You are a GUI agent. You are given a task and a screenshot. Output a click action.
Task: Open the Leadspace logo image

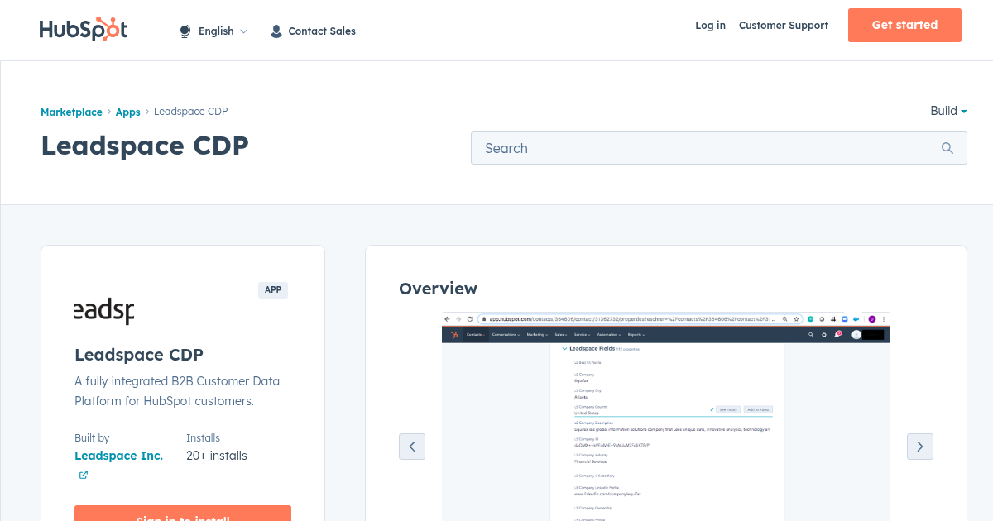[x=104, y=311]
